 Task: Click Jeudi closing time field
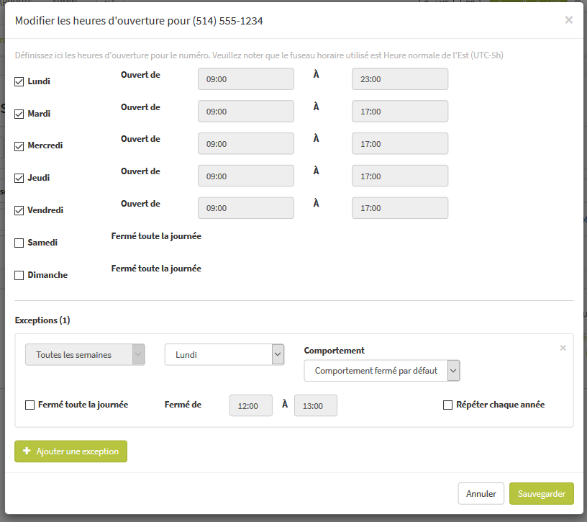tap(400, 176)
